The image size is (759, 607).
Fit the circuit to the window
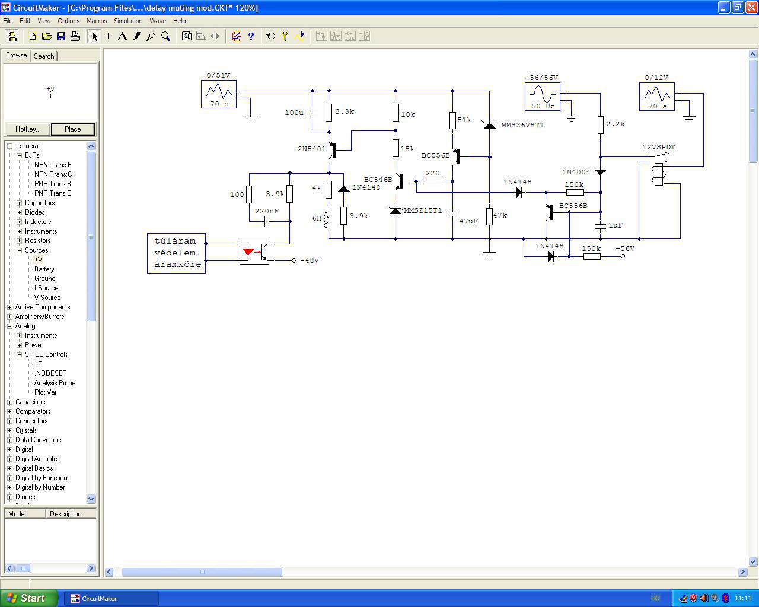(187, 36)
